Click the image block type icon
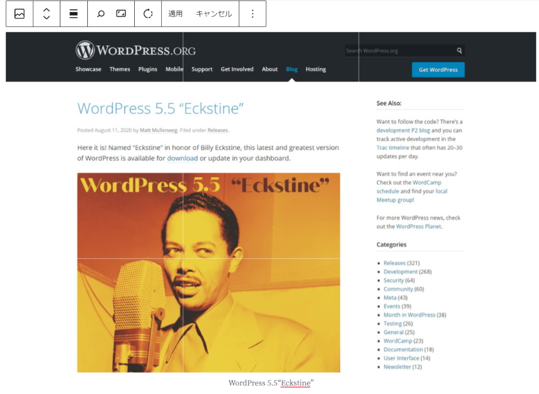539x394 pixels. (x=19, y=14)
